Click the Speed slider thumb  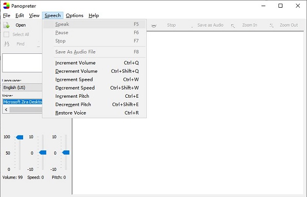pyautogui.click(x=42, y=152)
